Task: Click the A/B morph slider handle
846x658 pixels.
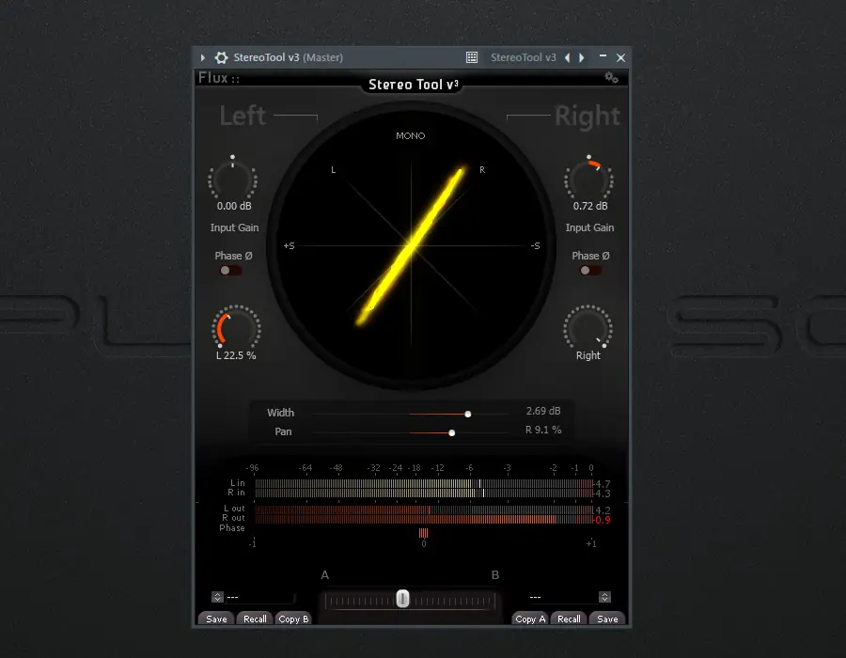Action: tap(402, 599)
